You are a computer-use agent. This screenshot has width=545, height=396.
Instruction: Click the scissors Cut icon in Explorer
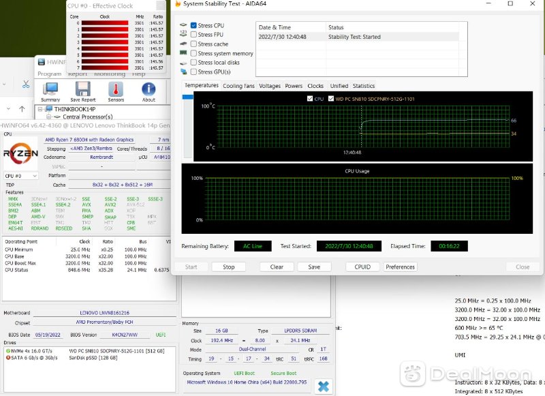click(26, 84)
